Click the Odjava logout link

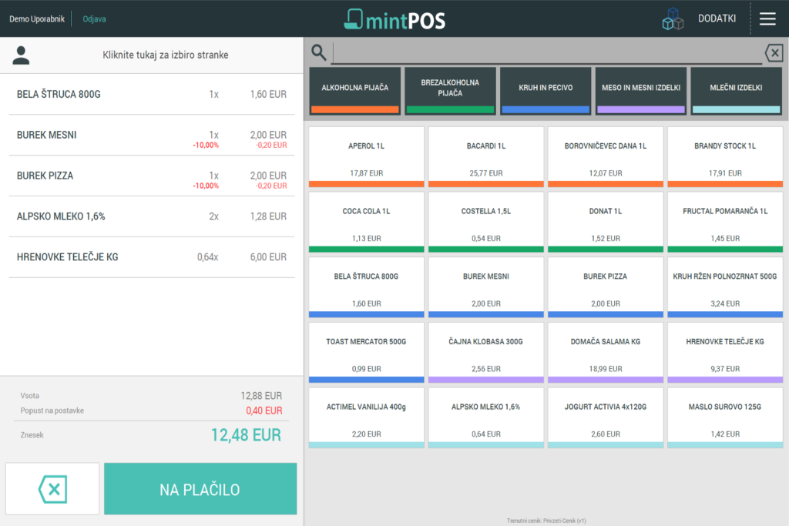[94, 18]
